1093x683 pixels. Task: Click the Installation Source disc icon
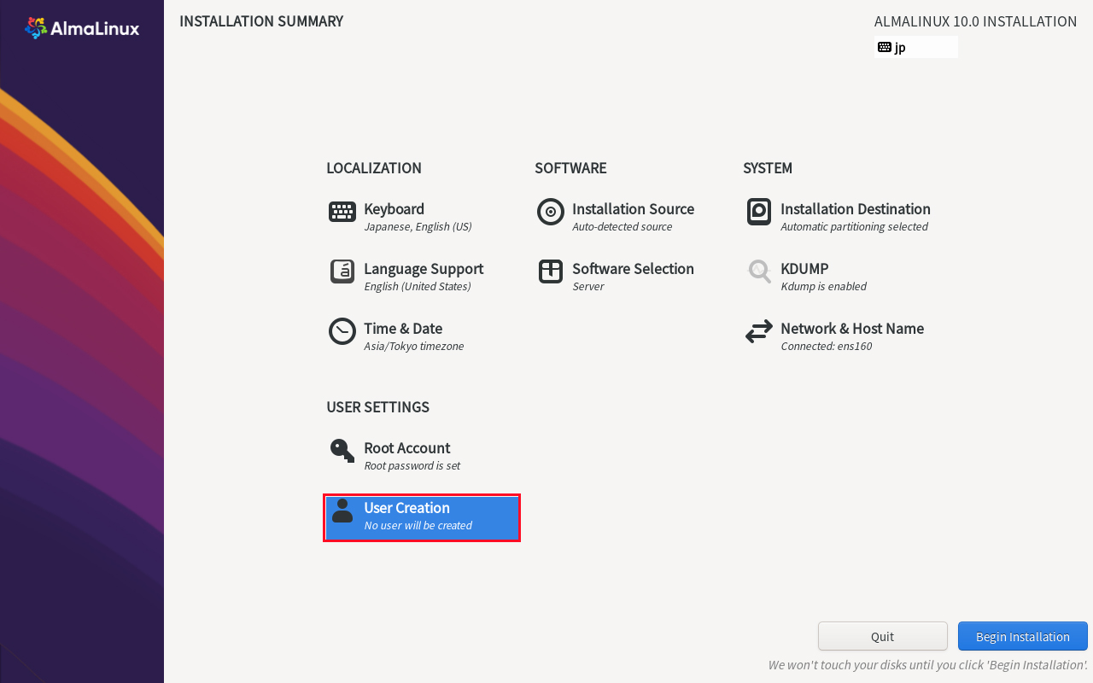(551, 212)
